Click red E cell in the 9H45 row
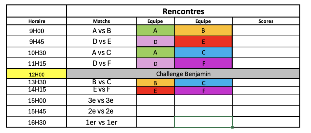Screen dimensions: 311x133 (203, 42)
